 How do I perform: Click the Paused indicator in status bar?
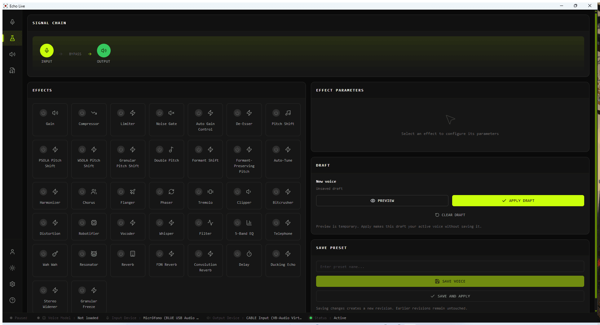(19, 318)
